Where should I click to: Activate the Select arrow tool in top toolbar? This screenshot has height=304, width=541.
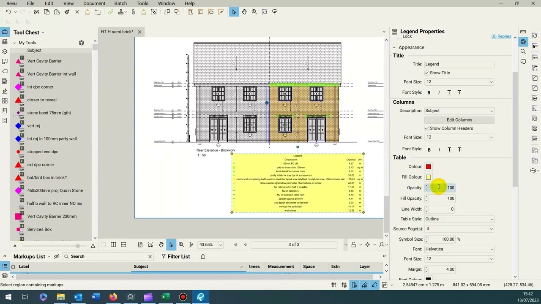click(x=234, y=12)
